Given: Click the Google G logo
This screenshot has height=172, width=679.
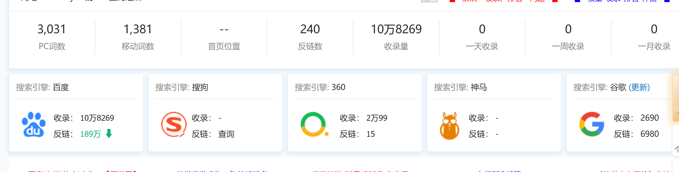Looking at the screenshot, I should [592, 124].
